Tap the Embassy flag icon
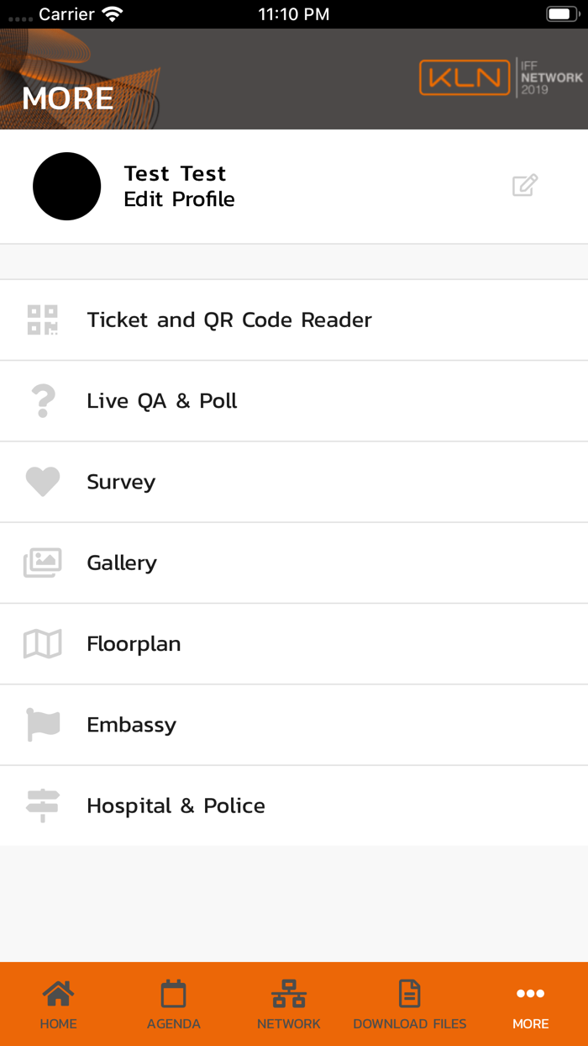This screenshot has width=588, height=1046. (x=42, y=725)
